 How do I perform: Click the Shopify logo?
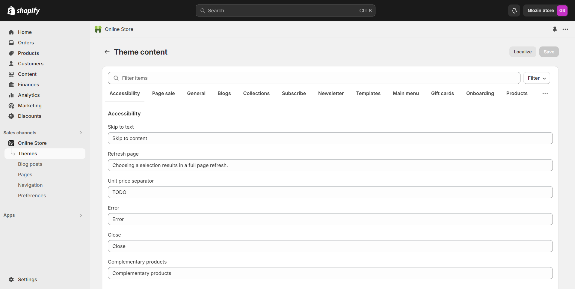tap(24, 10)
